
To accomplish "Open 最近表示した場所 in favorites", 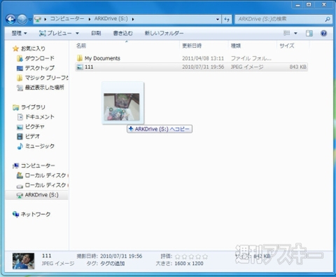I will click(44, 88).
